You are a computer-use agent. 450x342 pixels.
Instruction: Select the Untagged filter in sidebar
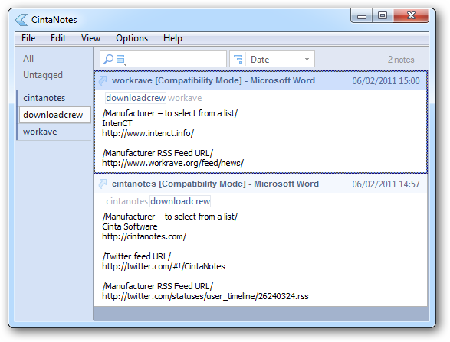[x=43, y=75]
